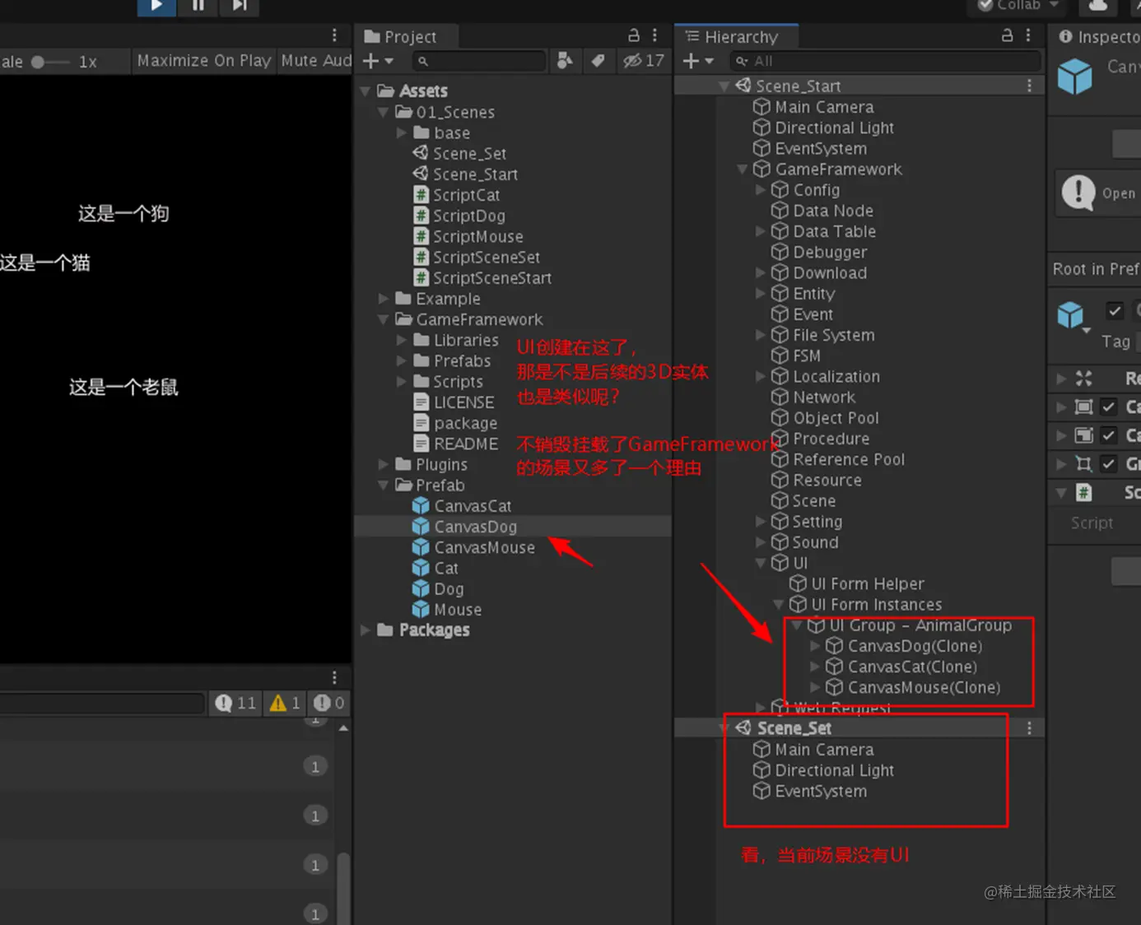This screenshot has width=1141, height=925.
Task: Select the Dog prefab icon
Action: pyautogui.click(x=421, y=588)
